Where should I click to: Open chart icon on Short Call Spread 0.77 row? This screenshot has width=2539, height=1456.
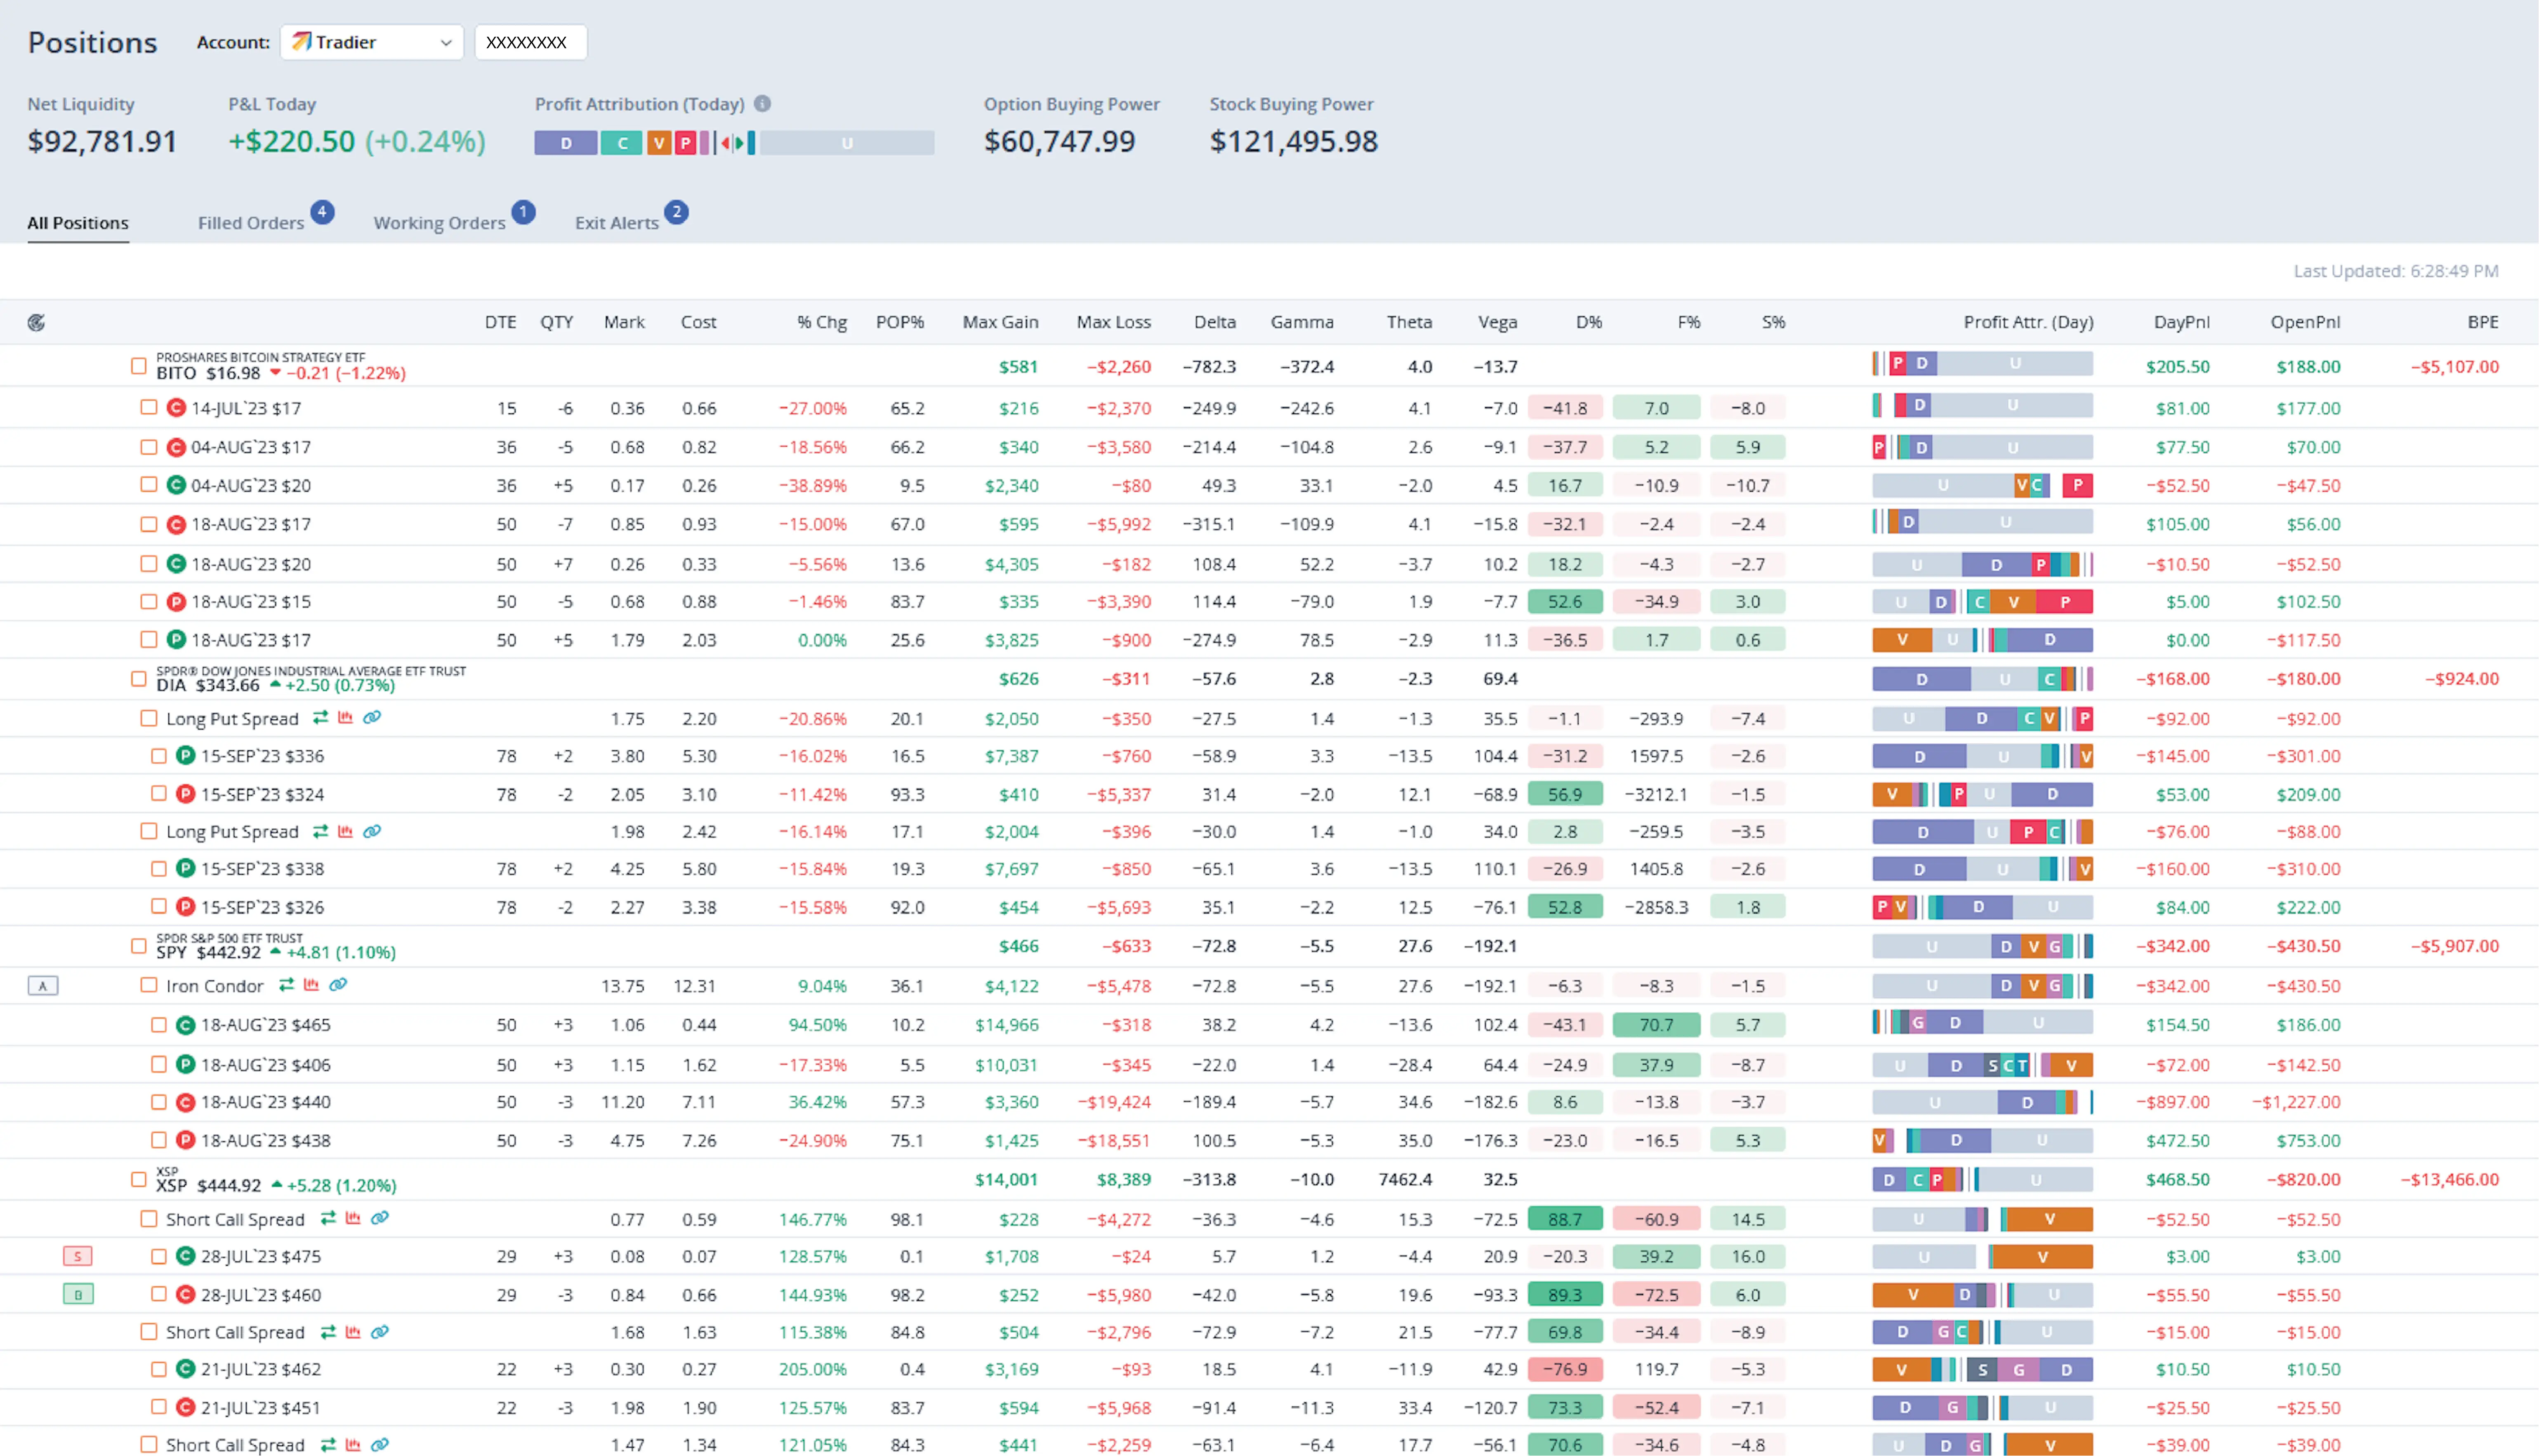pos(353,1218)
